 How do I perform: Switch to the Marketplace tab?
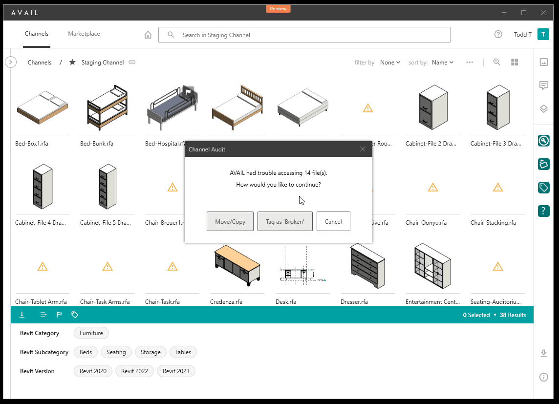(84, 34)
